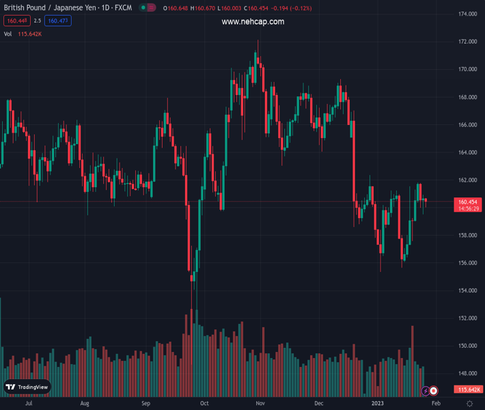
Task: Click the purple lightning event icon
Action: 426,391
